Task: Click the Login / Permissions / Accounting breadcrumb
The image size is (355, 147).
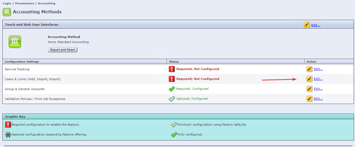Action: tap(29, 3)
